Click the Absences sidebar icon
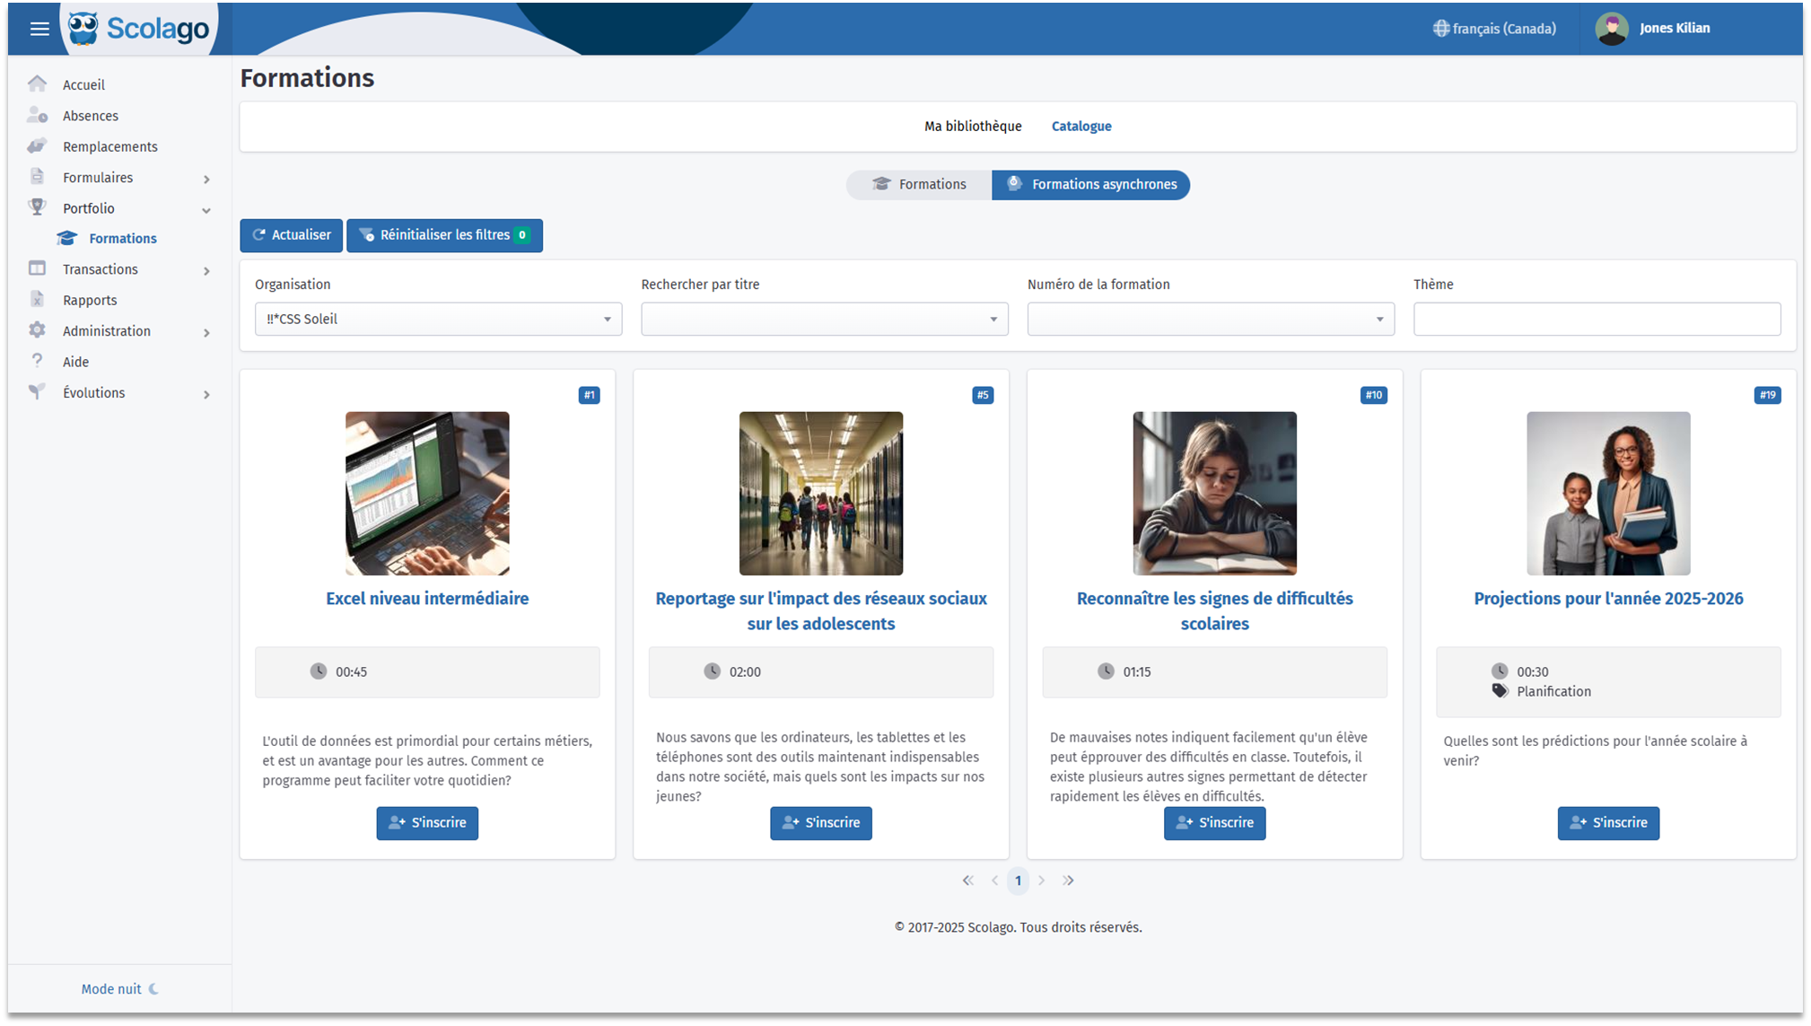 [37, 115]
